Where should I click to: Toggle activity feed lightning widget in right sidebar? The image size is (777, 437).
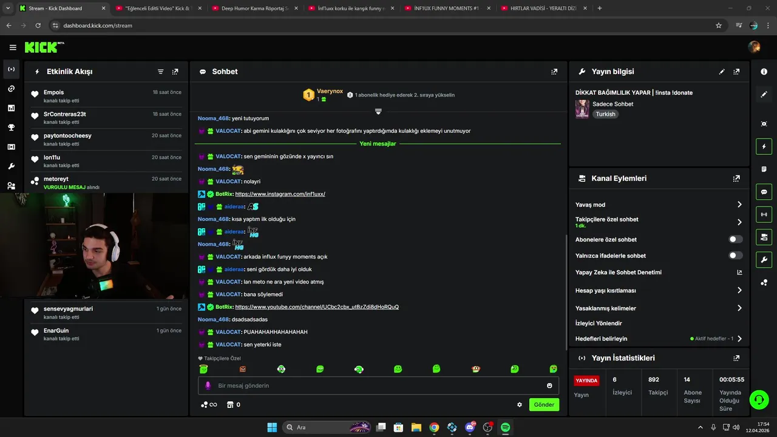pos(764,146)
